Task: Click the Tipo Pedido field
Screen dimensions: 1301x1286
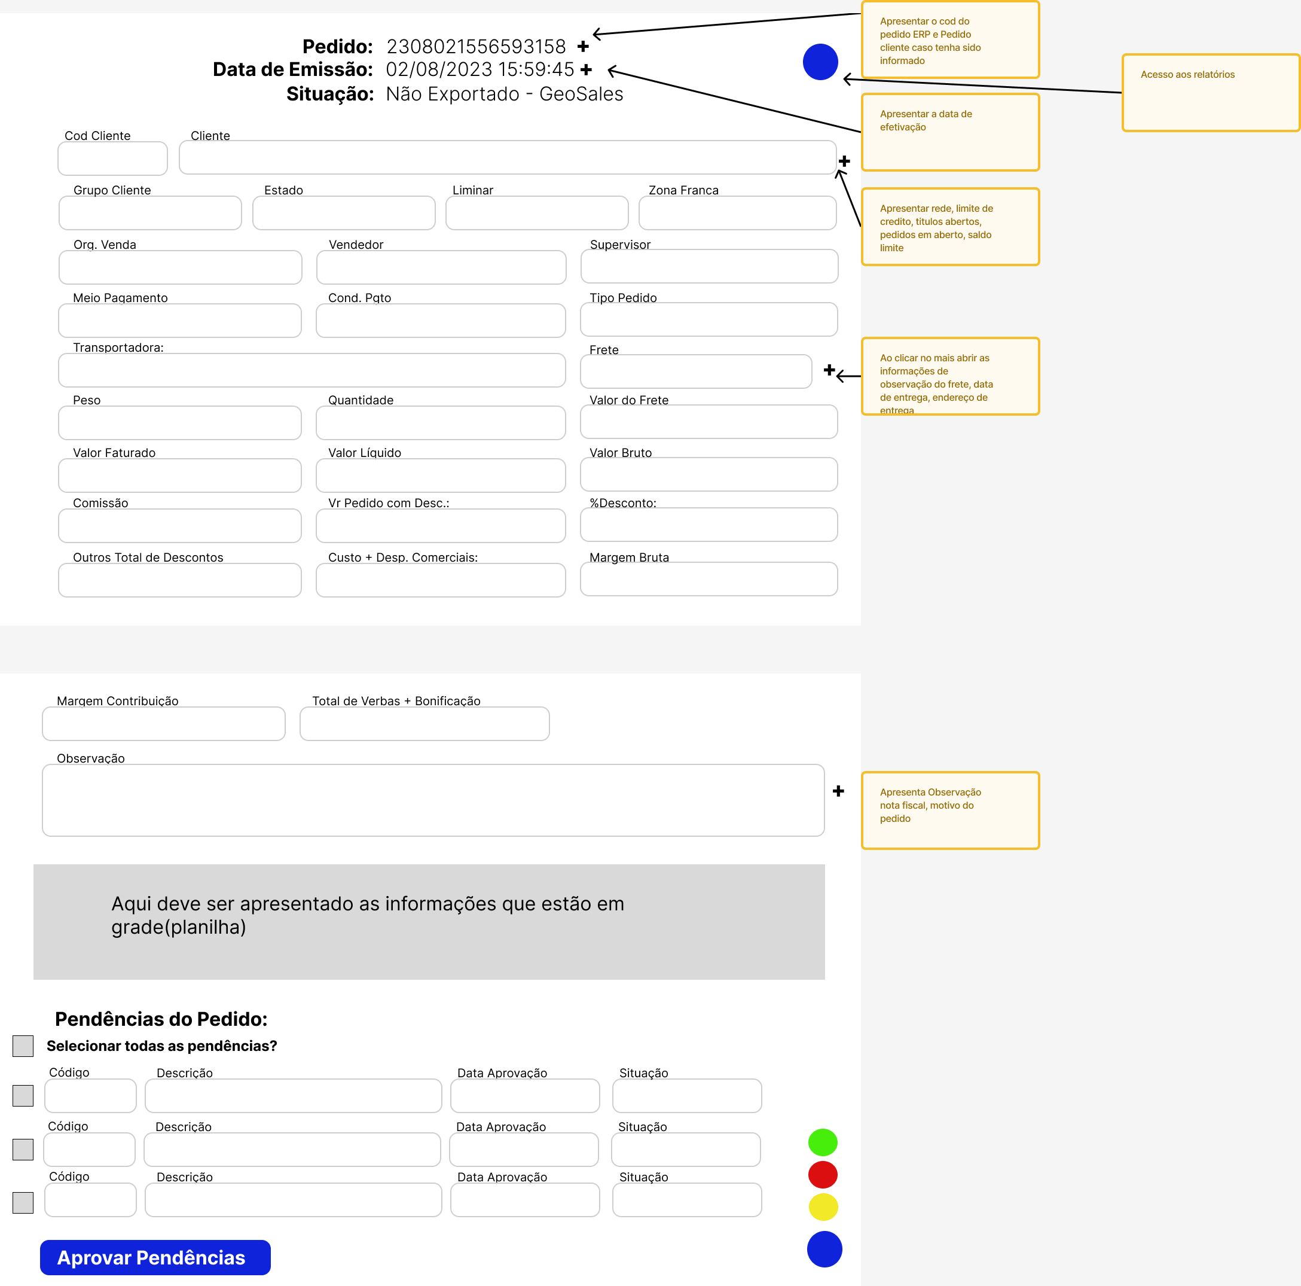Action: coord(708,319)
